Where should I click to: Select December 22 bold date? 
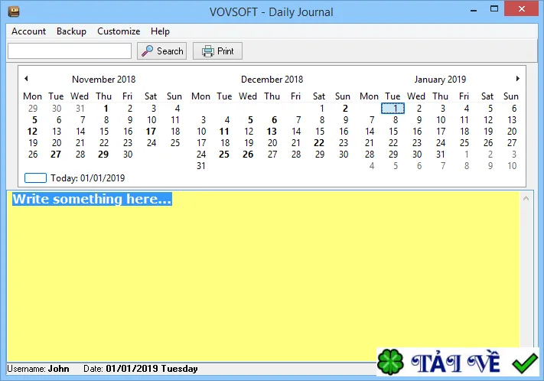319,143
